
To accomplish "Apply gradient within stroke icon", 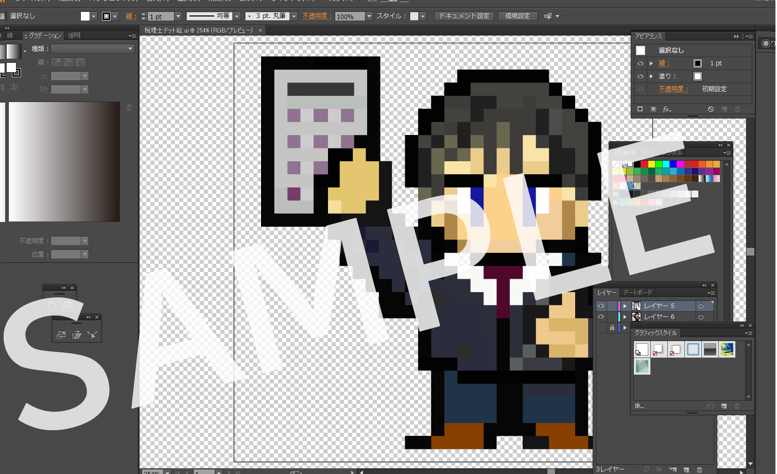I will pos(57,62).
